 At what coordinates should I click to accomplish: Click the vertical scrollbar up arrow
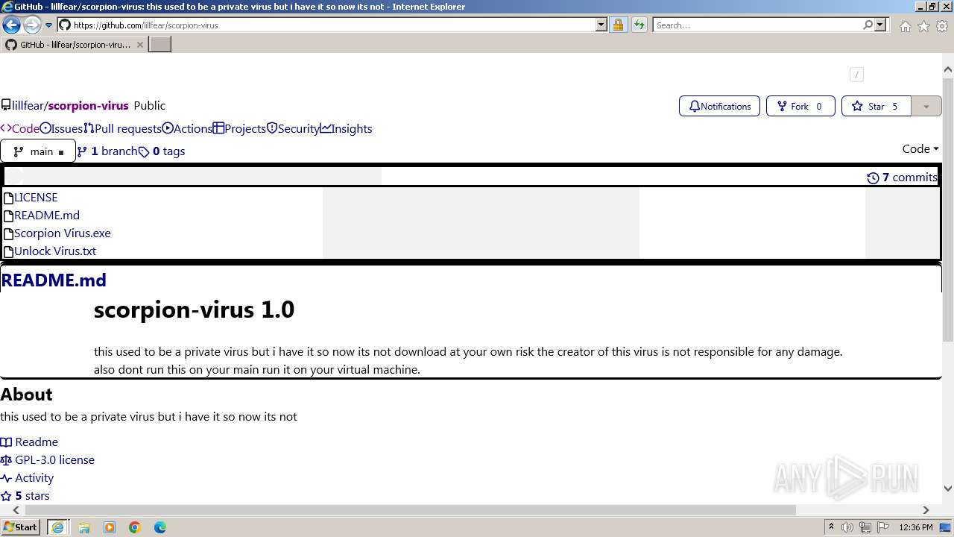[948, 70]
